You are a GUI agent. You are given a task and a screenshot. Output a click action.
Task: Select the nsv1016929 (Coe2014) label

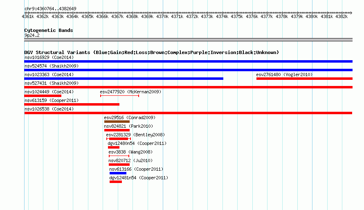point(49,57)
